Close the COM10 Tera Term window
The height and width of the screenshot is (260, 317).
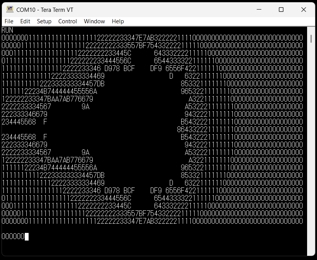pyautogui.click(x=303, y=10)
